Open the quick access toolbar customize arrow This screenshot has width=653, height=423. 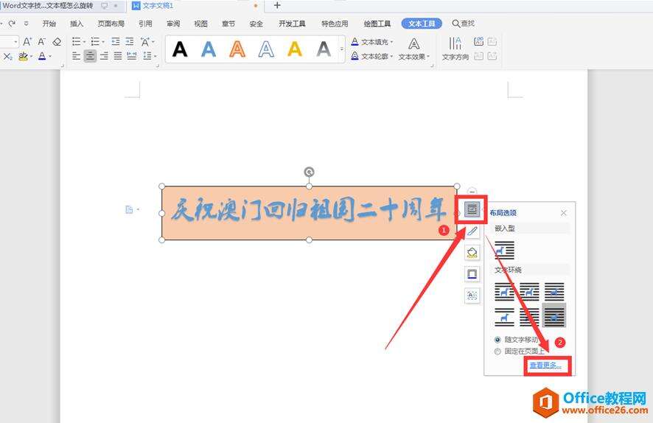pos(27,24)
